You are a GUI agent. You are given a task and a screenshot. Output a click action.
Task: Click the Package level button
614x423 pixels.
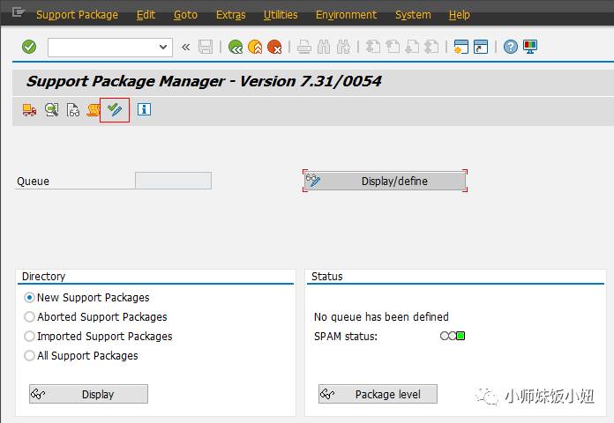pyautogui.click(x=378, y=394)
